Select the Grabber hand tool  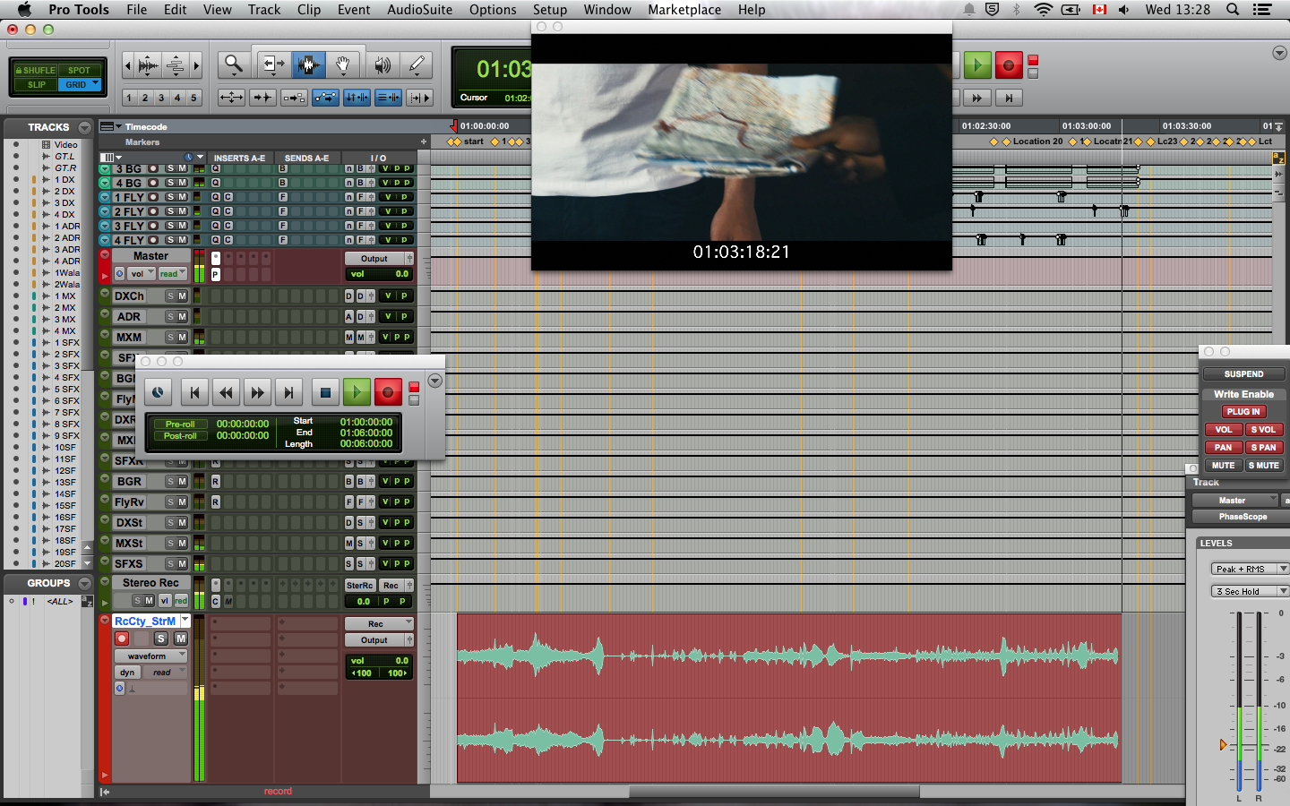click(342, 64)
